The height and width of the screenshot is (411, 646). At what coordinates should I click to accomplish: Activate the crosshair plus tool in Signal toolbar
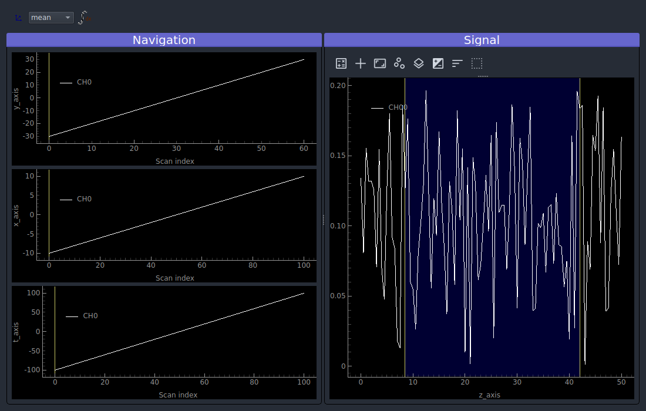coord(361,63)
